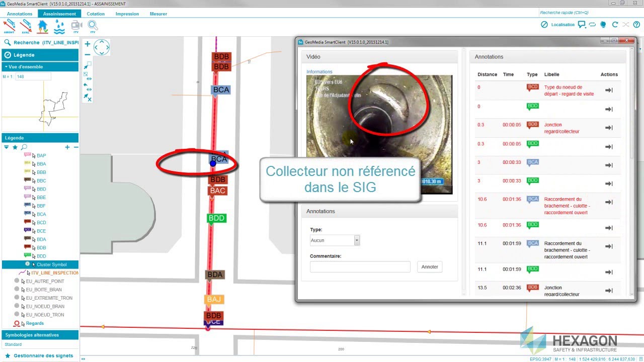
Task: Select the Amont upstream trace tool
Action: (x=9, y=26)
